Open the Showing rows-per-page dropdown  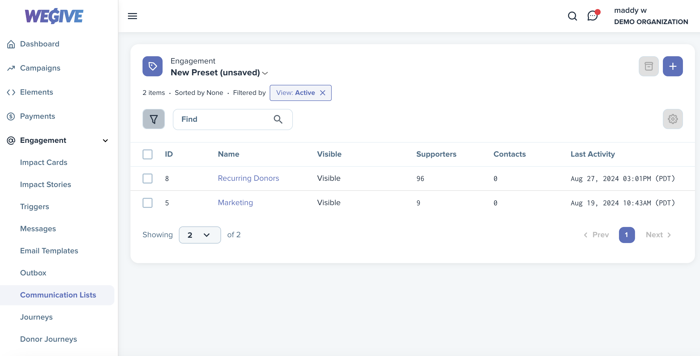200,235
